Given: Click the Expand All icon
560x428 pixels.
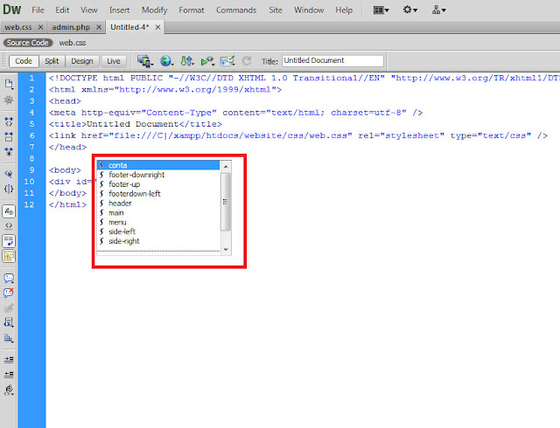Looking at the screenshot, I should point(9,152).
